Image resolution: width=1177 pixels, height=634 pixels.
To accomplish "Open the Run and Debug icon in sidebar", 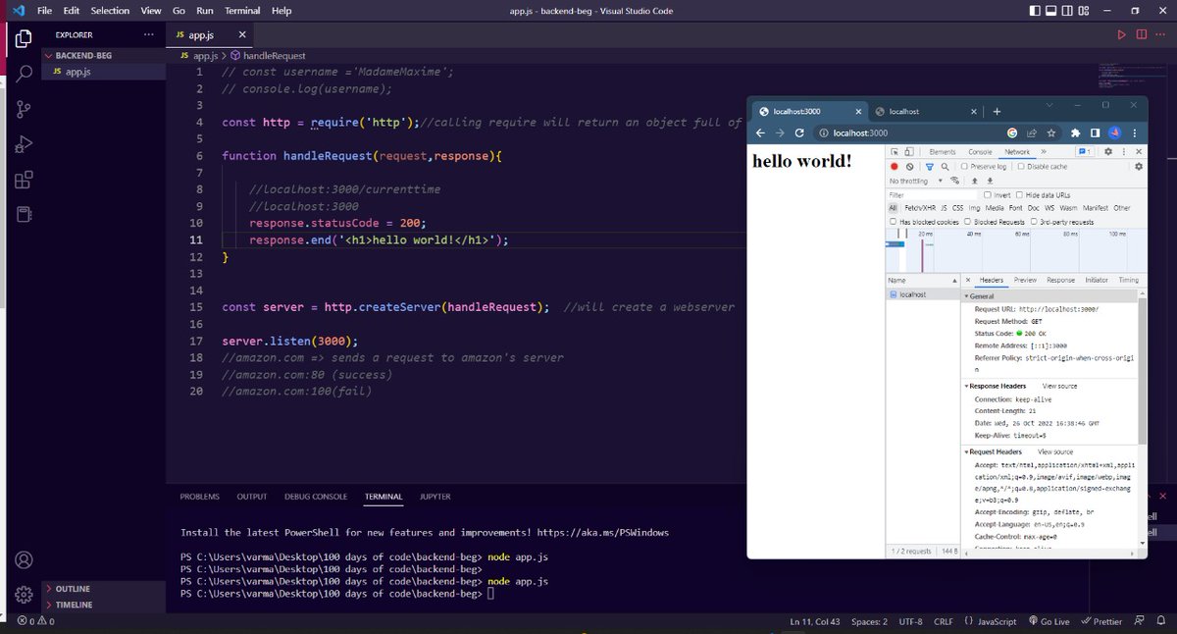I will pos(22,144).
